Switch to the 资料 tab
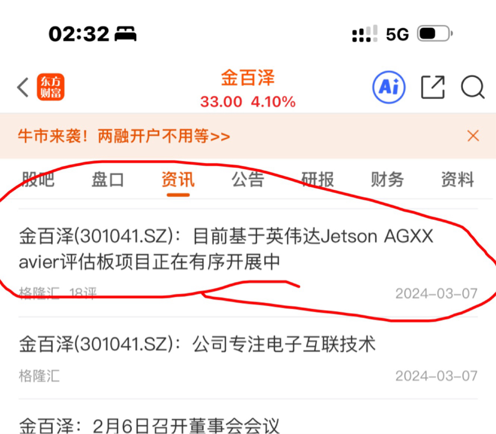Image resolution: width=496 pixels, height=434 pixels. [x=458, y=180]
